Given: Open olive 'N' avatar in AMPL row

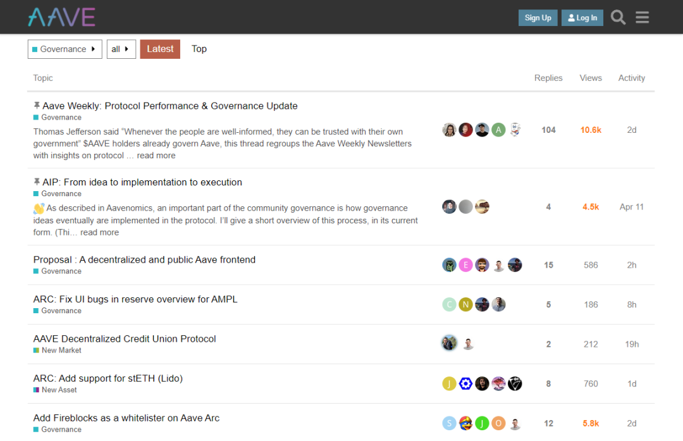Looking at the screenshot, I should coord(465,304).
